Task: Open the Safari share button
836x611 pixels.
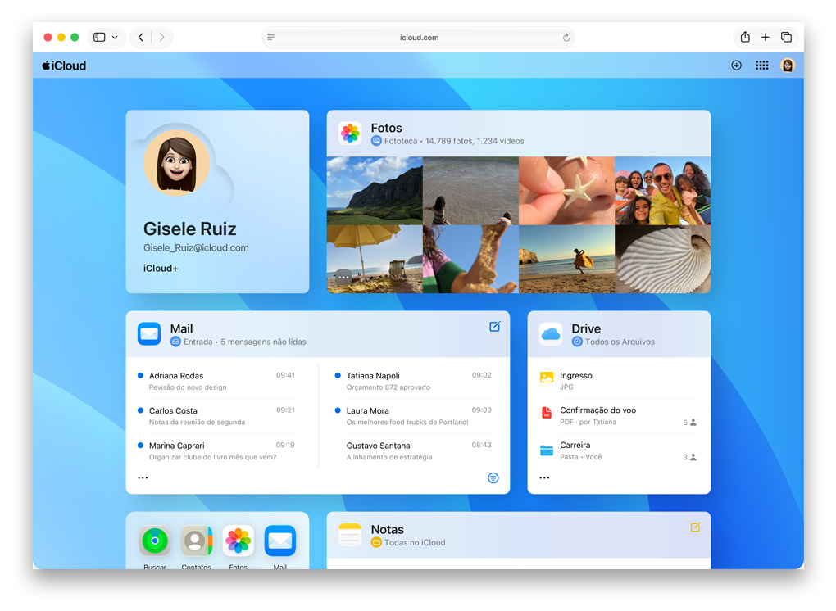Action: click(745, 37)
